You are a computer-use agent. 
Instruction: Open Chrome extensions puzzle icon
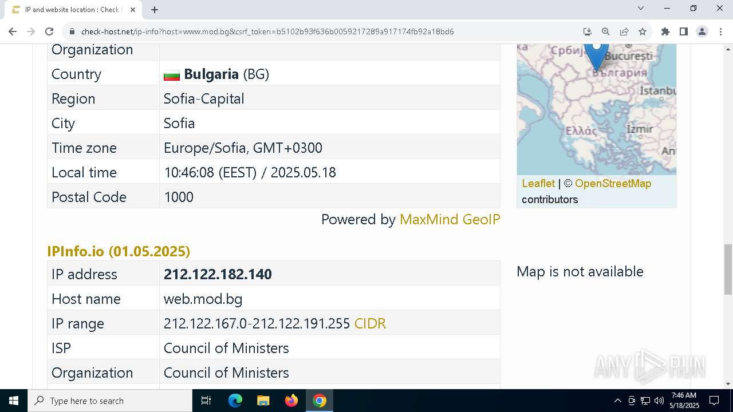tap(665, 31)
